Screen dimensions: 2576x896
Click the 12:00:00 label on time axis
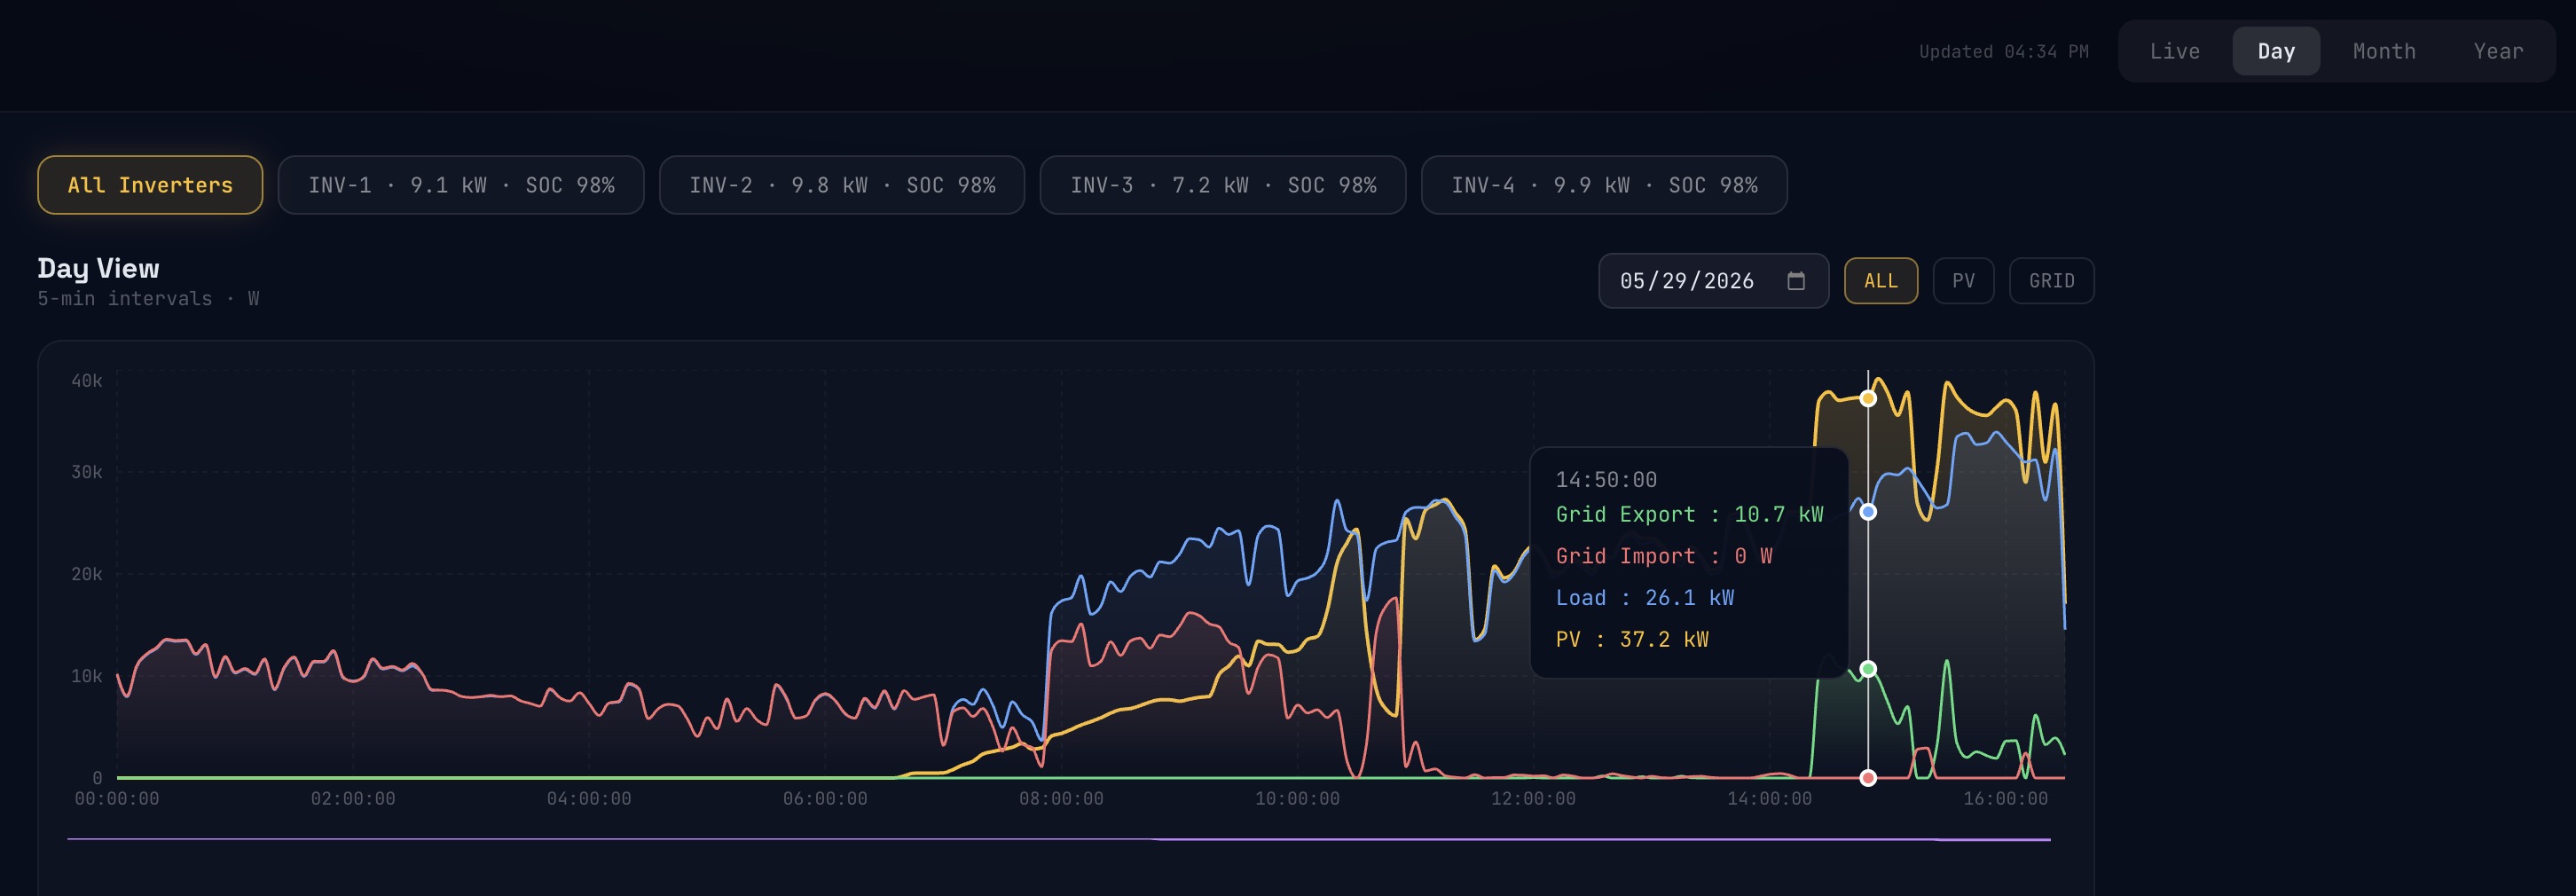point(1533,799)
